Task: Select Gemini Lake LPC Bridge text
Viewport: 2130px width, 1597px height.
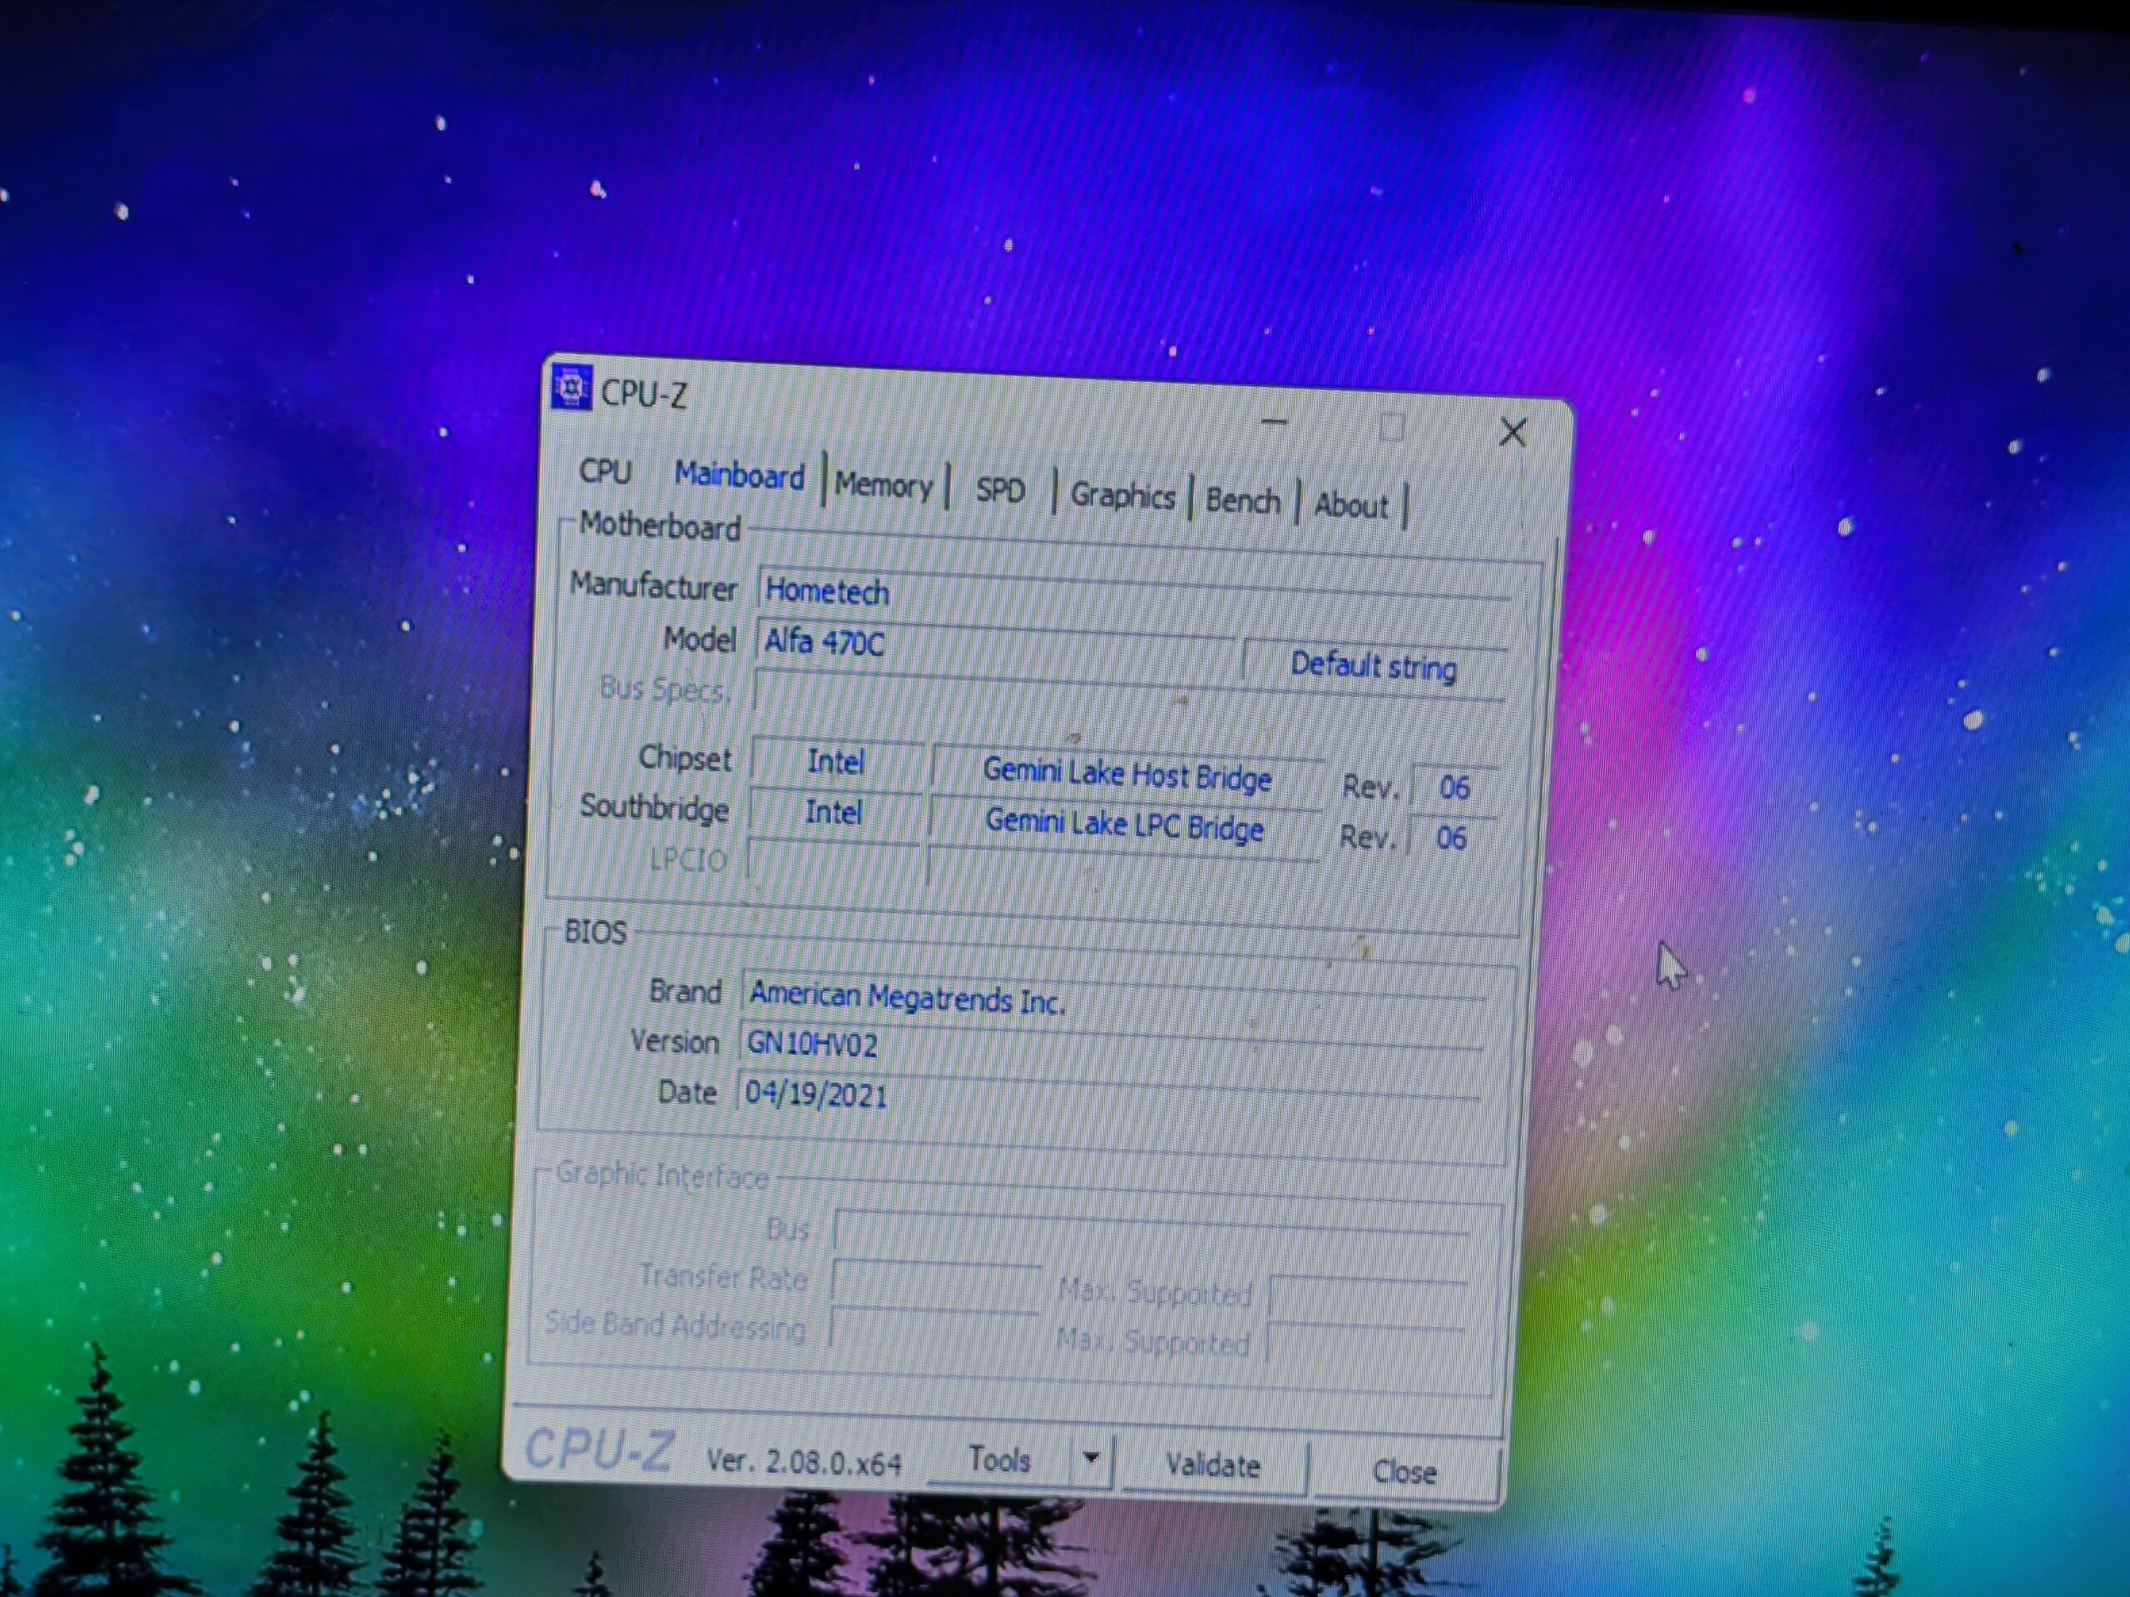Action: coord(1124,825)
